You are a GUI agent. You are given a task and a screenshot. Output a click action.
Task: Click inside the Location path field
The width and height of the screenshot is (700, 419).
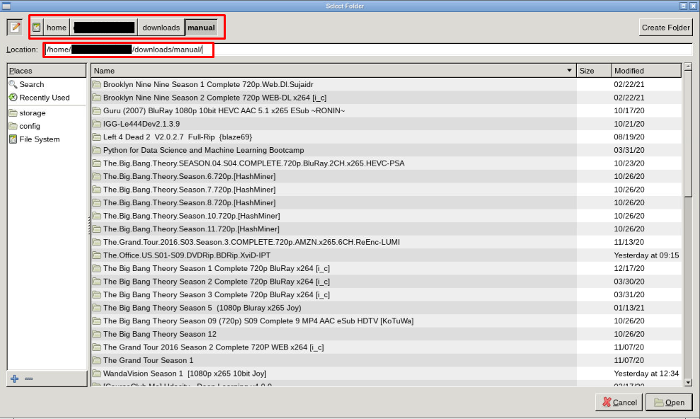pos(283,50)
